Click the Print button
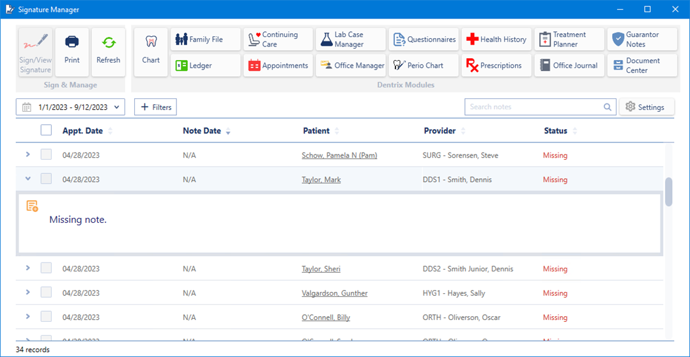Image resolution: width=690 pixels, height=357 pixels. 72,52
